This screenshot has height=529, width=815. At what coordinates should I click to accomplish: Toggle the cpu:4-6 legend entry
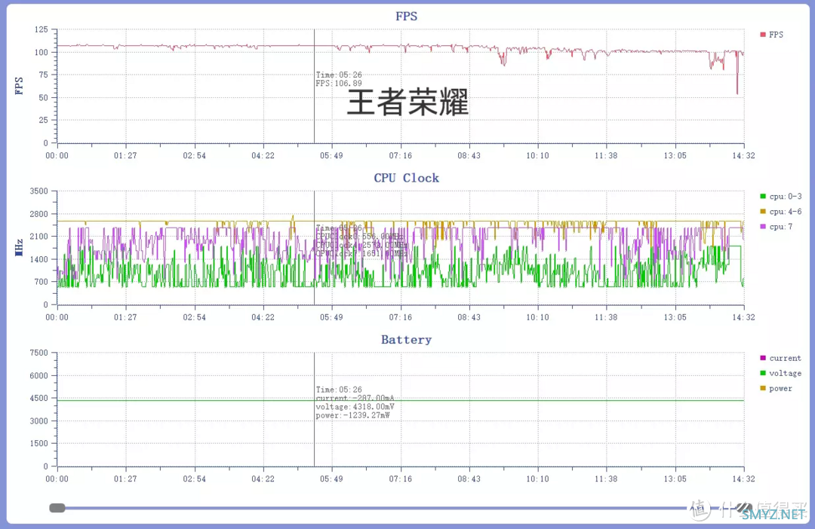click(x=781, y=211)
